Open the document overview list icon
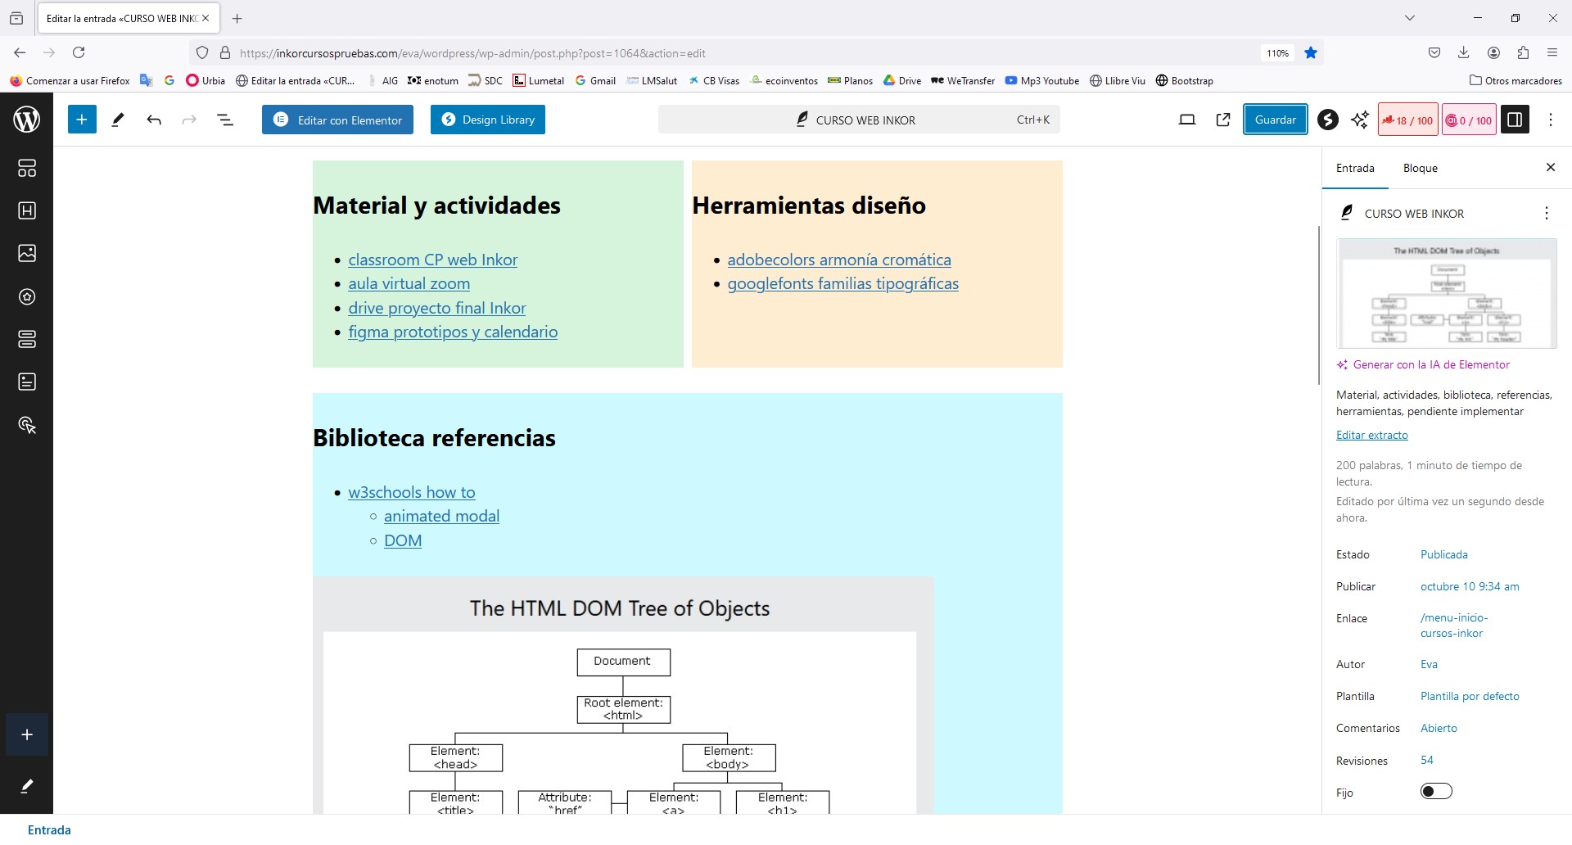The height and width of the screenshot is (845, 1572). (225, 120)
